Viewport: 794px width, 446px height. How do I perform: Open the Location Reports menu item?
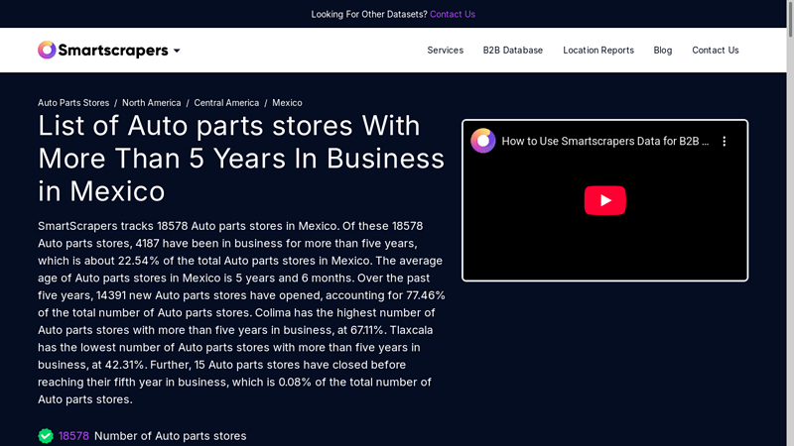(x=598, y=51)
